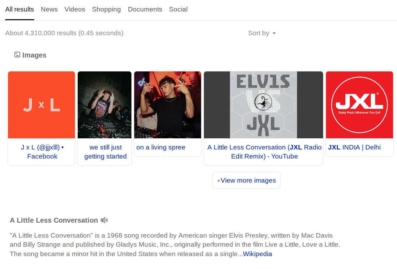The image size is (397, 269).
Task: Select the Shopping tab
Action: click(x=106, y=9)
